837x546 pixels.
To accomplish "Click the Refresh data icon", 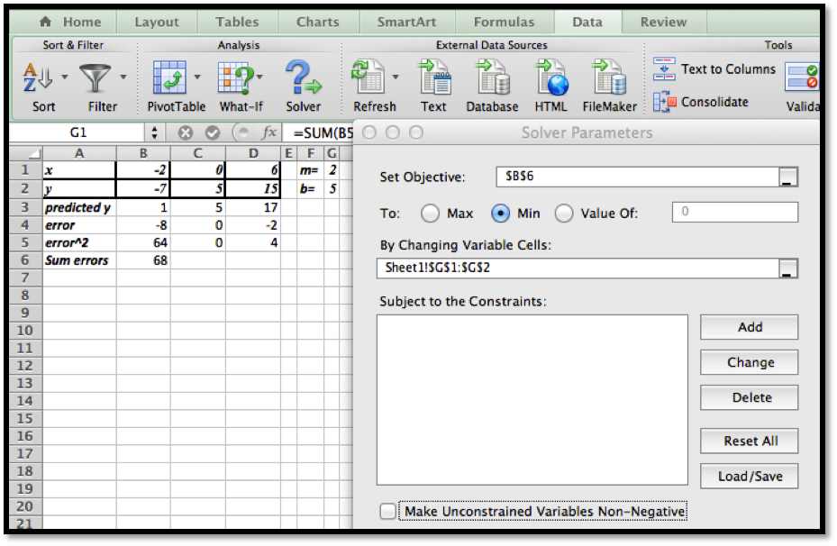I will pos(368,78).
